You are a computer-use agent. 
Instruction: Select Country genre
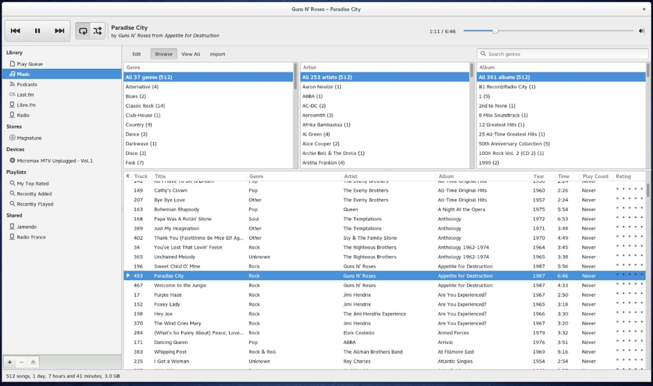[208, 125]
